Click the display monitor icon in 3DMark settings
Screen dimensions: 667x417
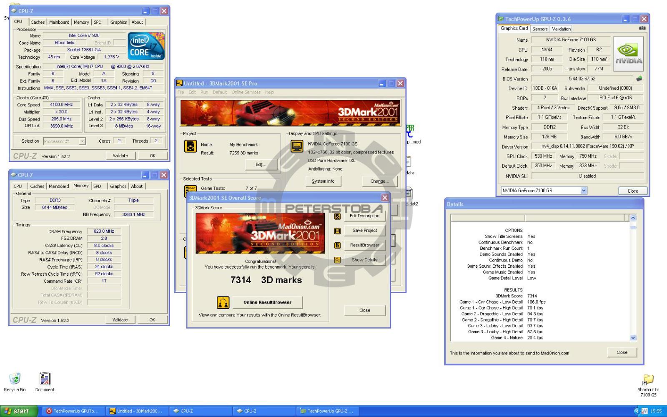[x=297, y=146]
